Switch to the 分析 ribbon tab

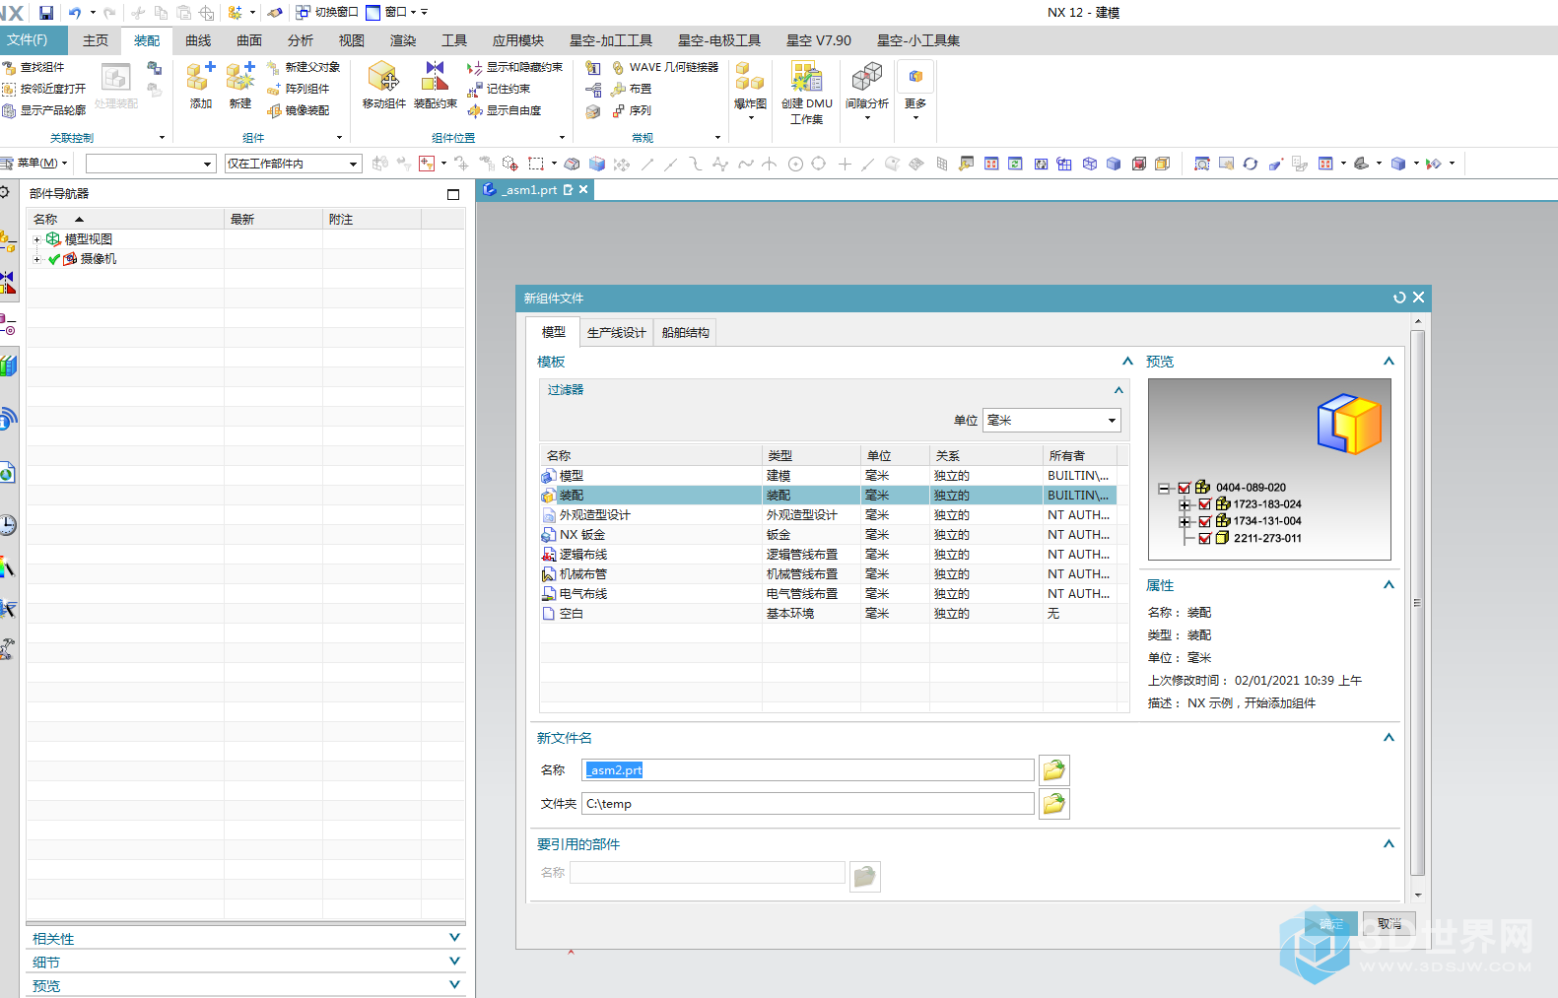[301, 40]
